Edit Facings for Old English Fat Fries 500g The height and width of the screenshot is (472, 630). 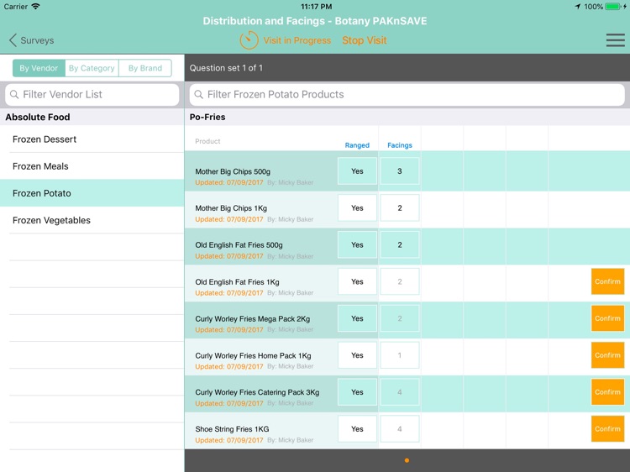tap(400, 245)
